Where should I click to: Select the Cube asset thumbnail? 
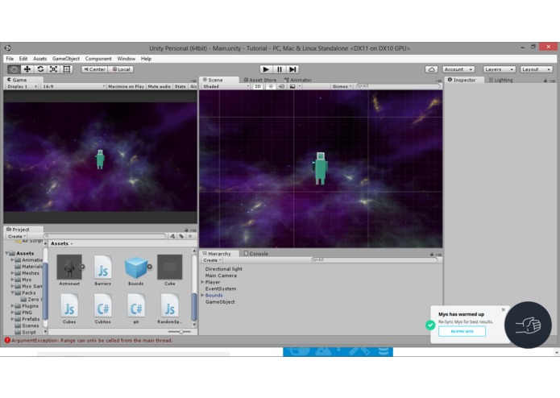pos(170,267)
